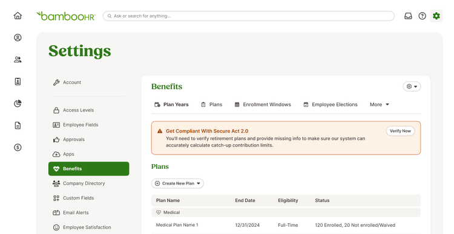This screenshot has width=454, height=234.
Task: Click the Status column header
Action: coord(322,201)
